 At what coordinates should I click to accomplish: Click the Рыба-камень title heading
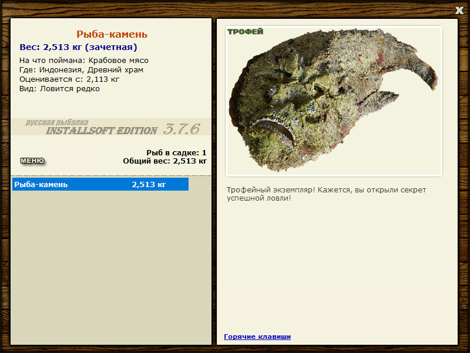pyautogui.click(x=112, y=34)
